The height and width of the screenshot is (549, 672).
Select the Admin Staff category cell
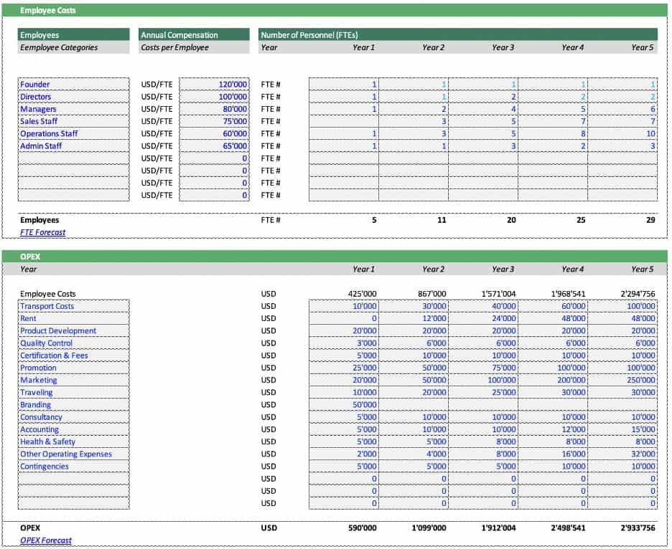tap(74, 146)
